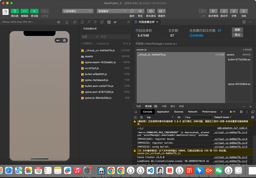
Task: Click the preview (预览) eye icon
Action: tap(140, 11)
